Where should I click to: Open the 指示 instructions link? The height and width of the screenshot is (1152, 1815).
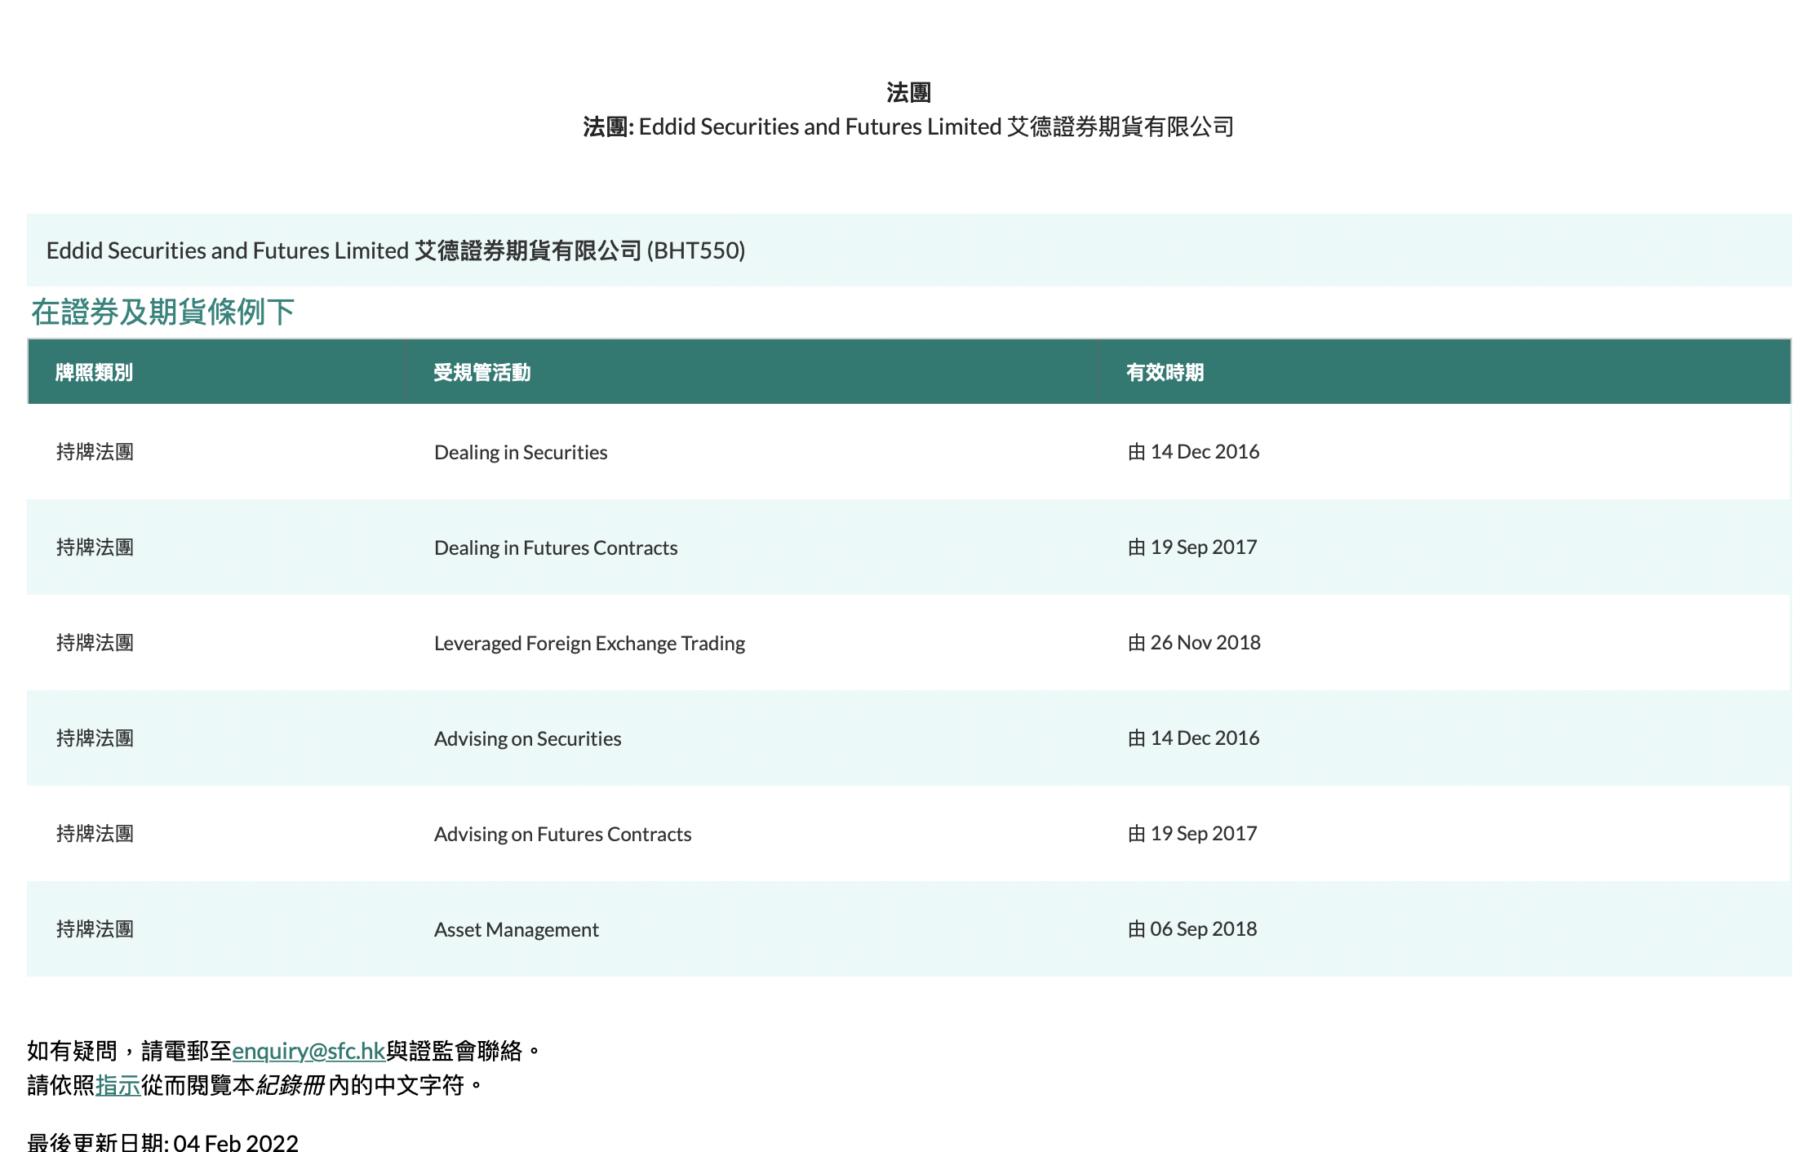[x=117, y=1085]
